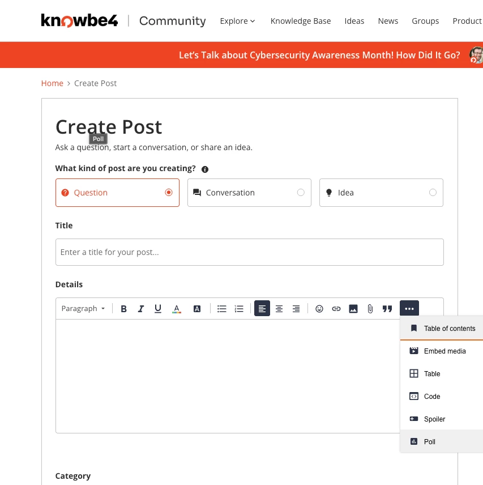Choose Embed media from menu
This screenshot has height=485, width=483.
[442, 351]
